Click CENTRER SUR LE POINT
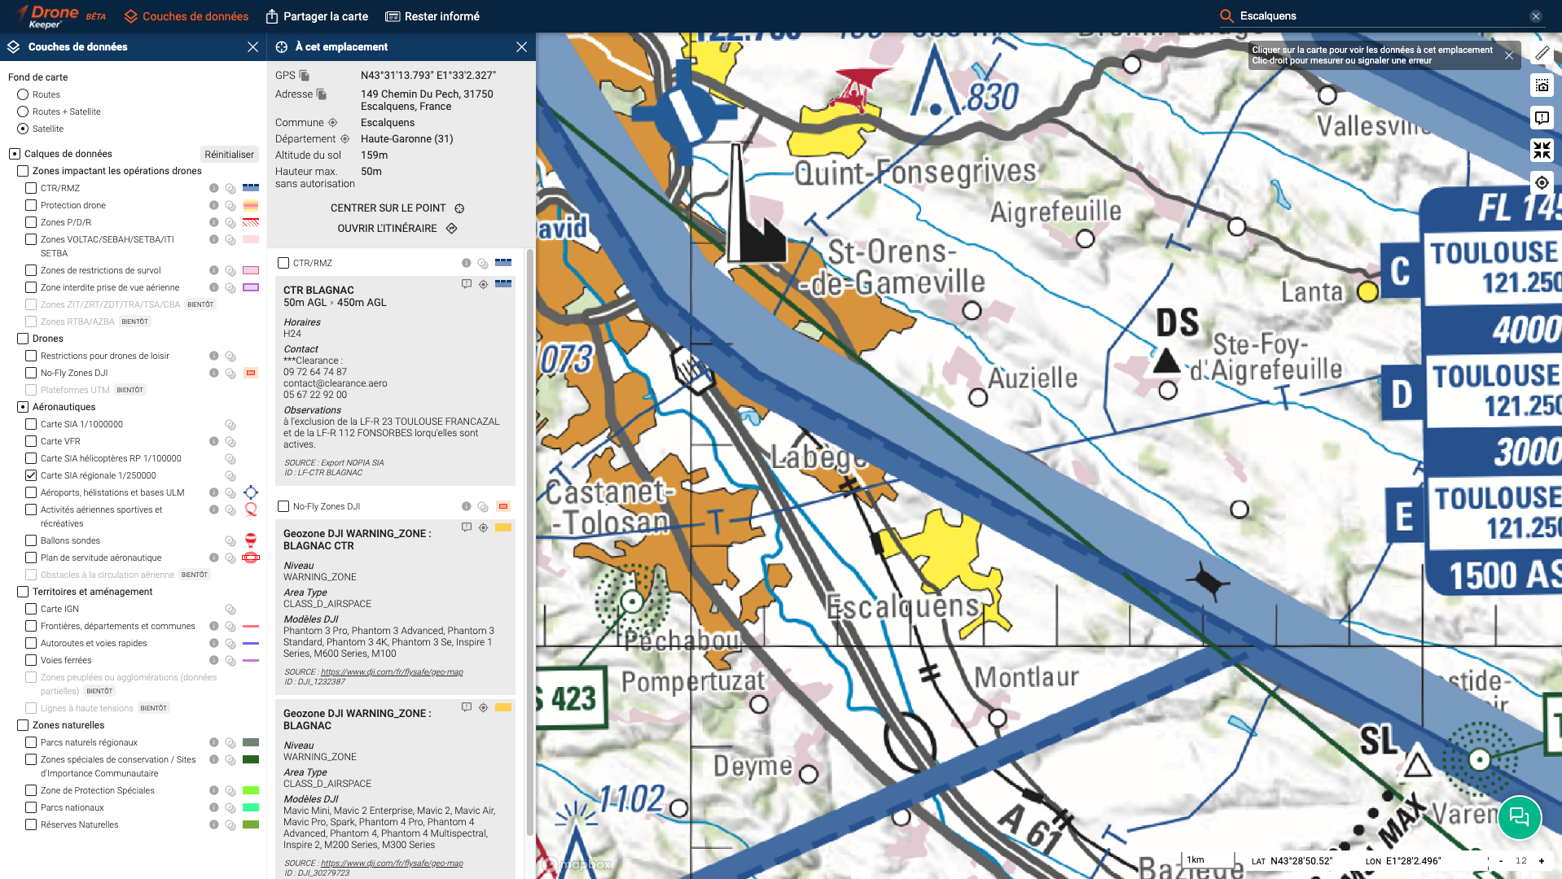 (x=397, y=208)
